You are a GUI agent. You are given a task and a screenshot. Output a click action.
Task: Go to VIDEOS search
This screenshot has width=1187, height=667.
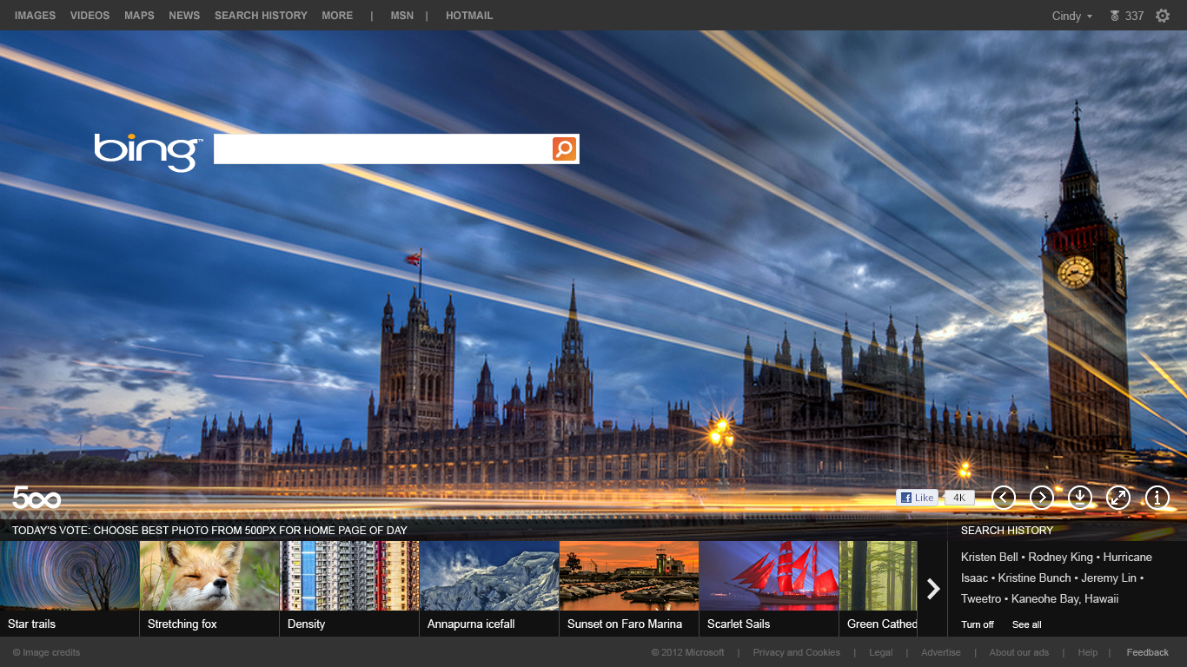tap(90, 16)
